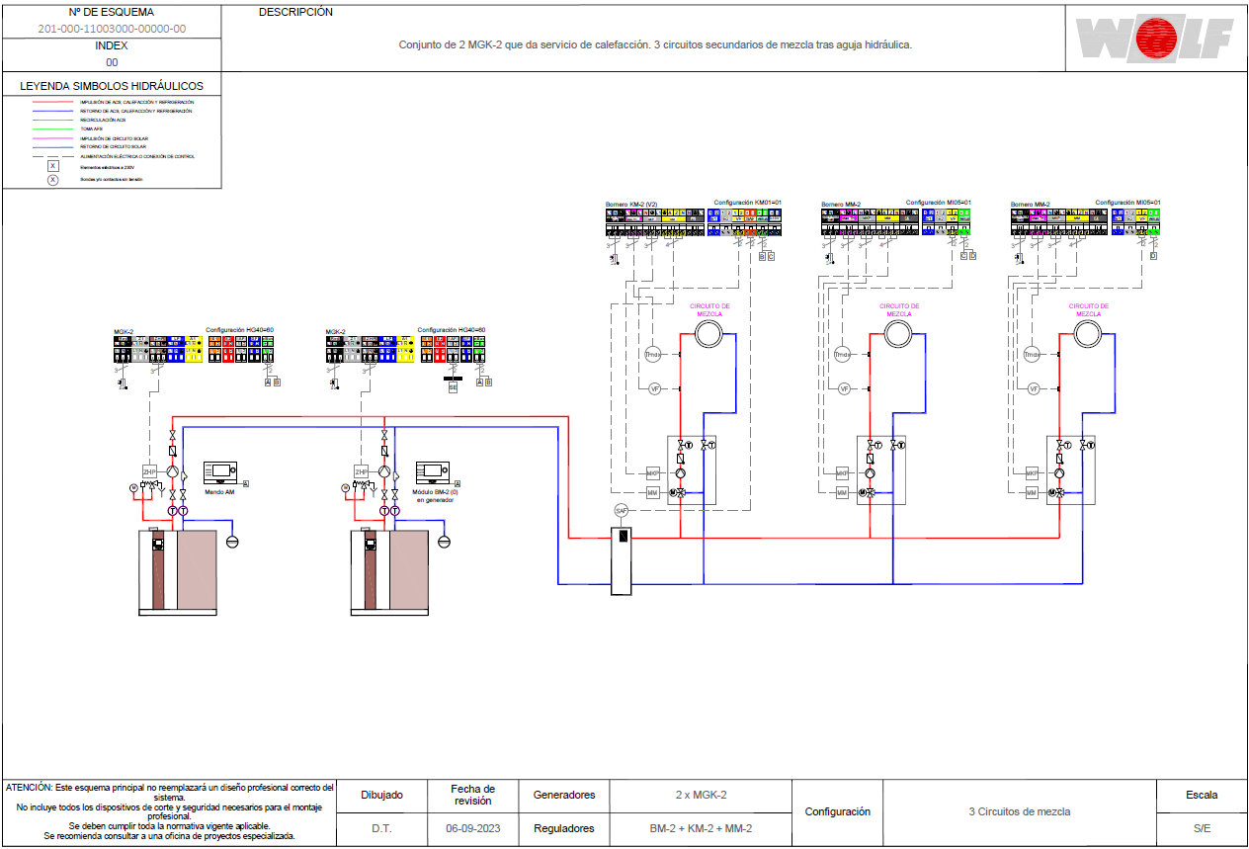Click the boxed X symbol in the legend

[52, 166]
